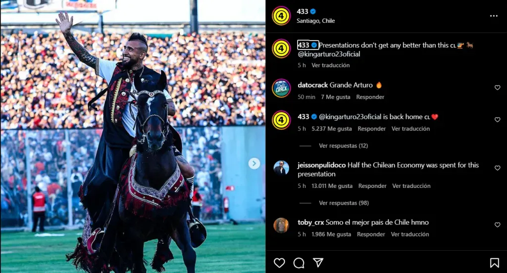Go to the next photo with carousel arrow

click(254, 164)
